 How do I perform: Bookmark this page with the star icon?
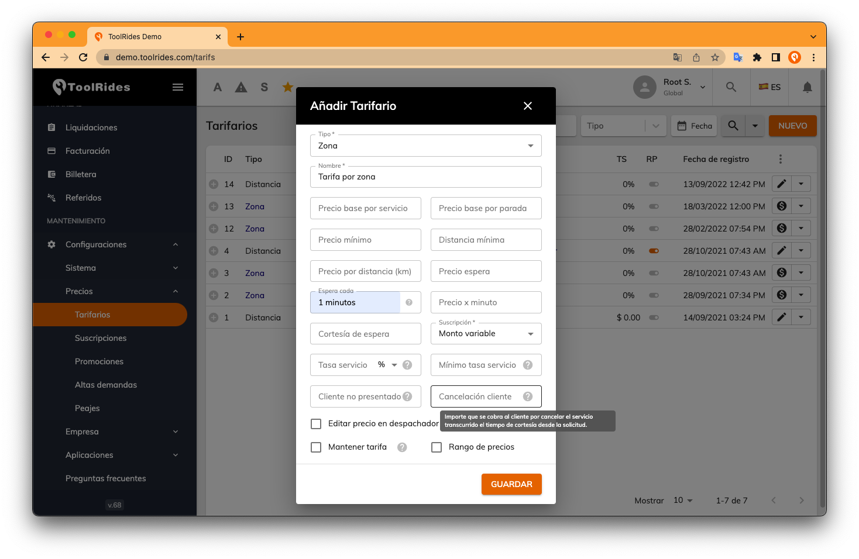tap(714, 57)
